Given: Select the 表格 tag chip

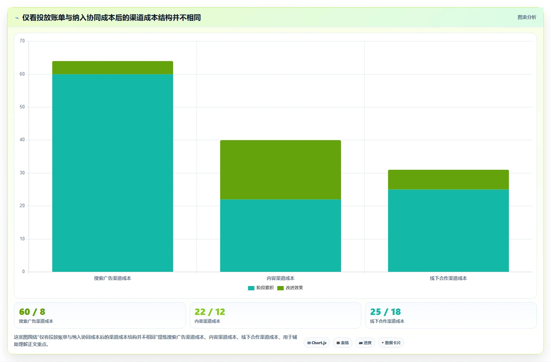Looking at the screenshot, I should click(x=342, y=343).
